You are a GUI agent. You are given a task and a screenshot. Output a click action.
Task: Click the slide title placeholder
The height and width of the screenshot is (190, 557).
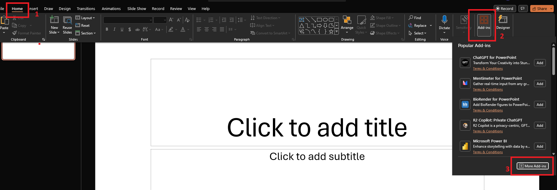(316, 128)
